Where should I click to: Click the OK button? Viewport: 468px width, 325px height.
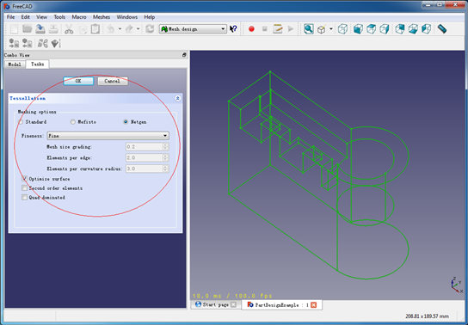(x=78, y=81)
